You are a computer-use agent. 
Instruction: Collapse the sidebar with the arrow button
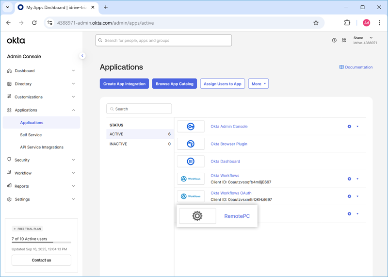click(82, 56)
